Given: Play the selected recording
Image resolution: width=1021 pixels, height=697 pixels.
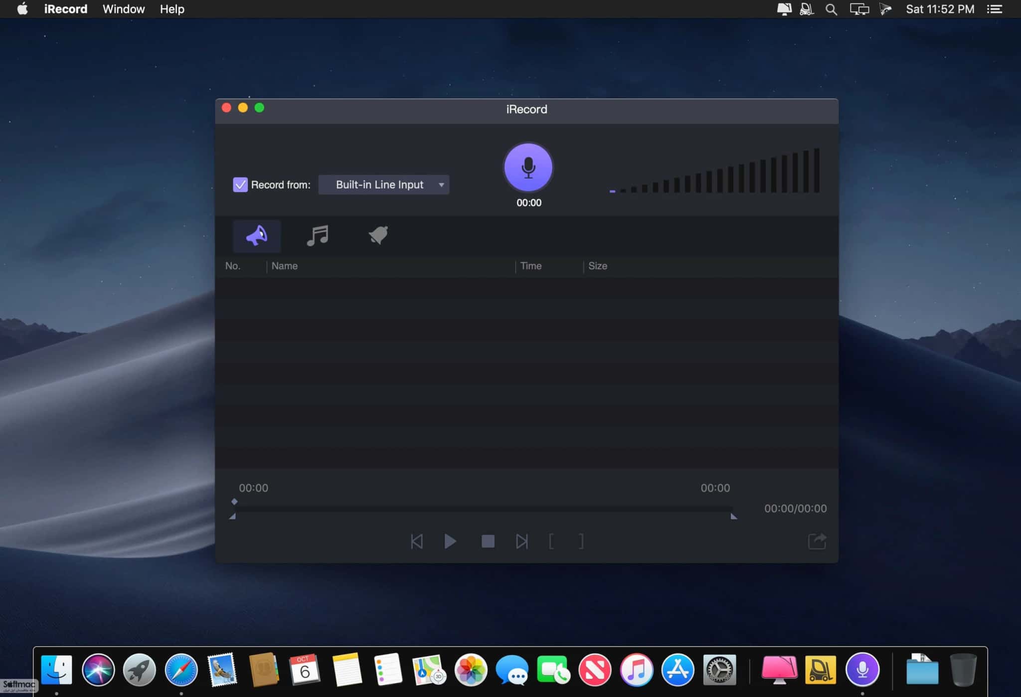Looking at the screenshot, I should 450,541.
